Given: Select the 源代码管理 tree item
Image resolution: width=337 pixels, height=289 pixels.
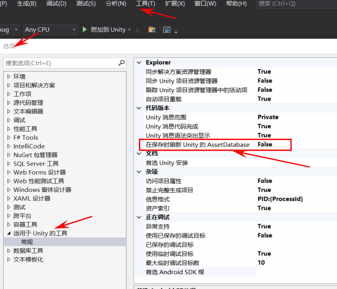Looking at the screenshot, I should (29, 103).
